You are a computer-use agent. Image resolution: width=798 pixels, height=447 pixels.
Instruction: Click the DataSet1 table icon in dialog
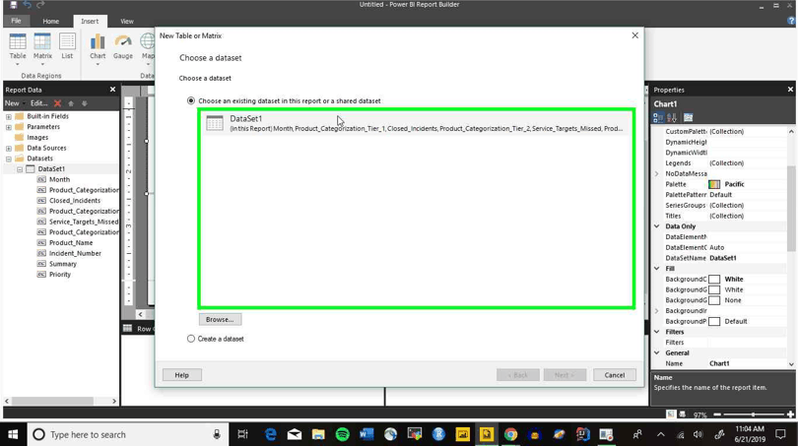click(x=215, y=123)
